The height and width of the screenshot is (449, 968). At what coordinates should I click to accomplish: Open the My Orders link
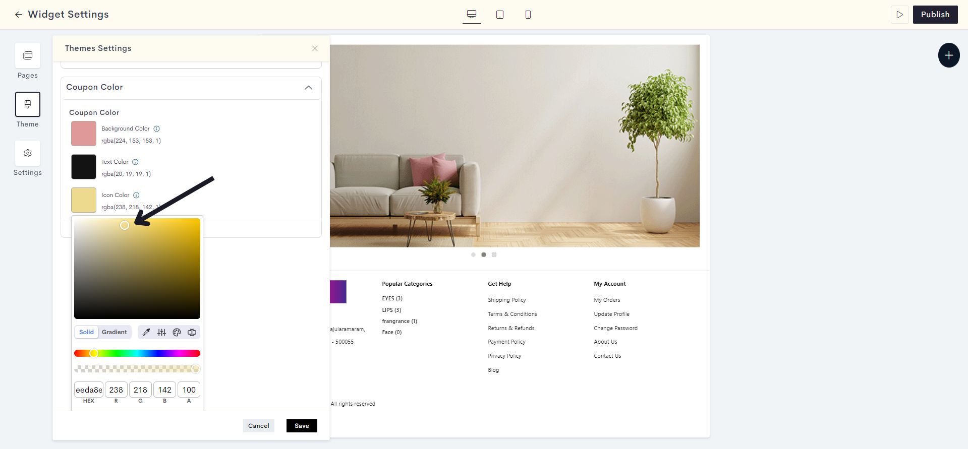click(x=607, y=300)
